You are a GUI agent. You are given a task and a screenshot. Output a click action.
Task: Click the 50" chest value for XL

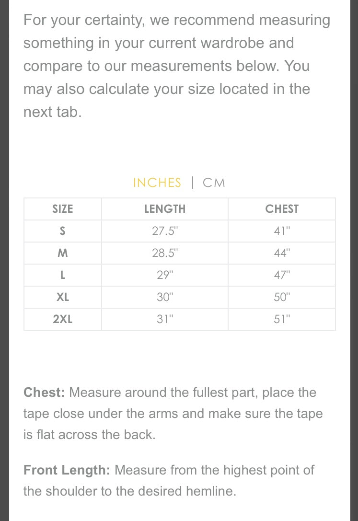(282, 297)
